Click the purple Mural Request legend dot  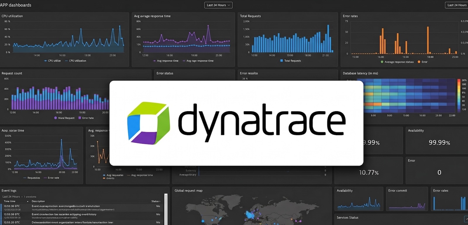click(x=56, y=118)
